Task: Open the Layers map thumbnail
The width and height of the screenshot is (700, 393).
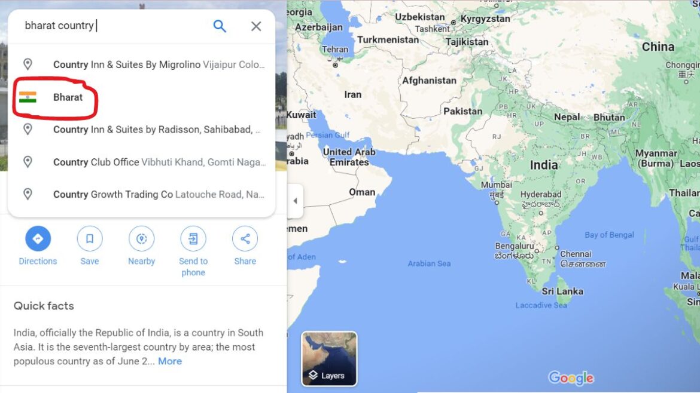Action: [x=329, y=358]
